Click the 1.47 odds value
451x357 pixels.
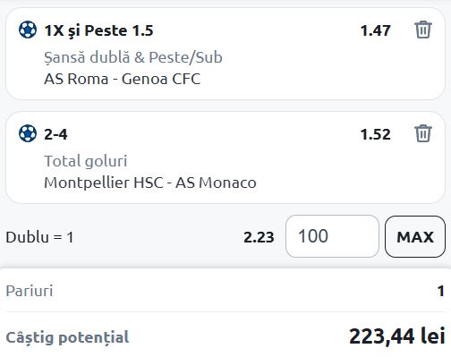click(376, 30)
